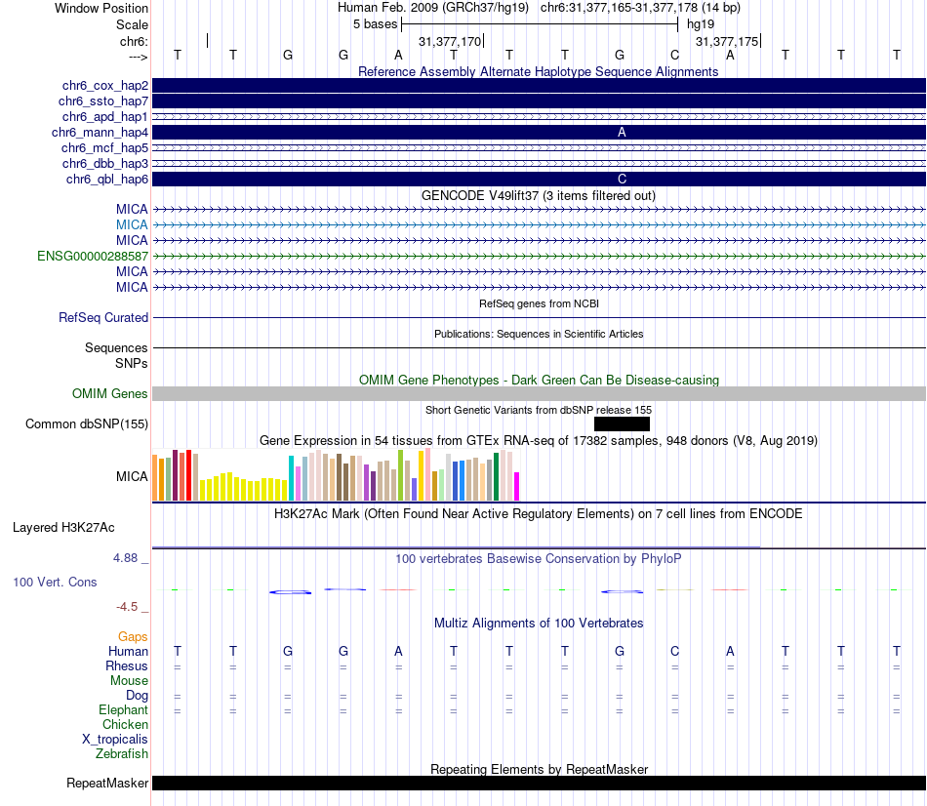Image resolution: width=927 pixels, height=806 pixels.
Task: Open the GENCODE V49lift37 track title
Action: coord(539,196)
